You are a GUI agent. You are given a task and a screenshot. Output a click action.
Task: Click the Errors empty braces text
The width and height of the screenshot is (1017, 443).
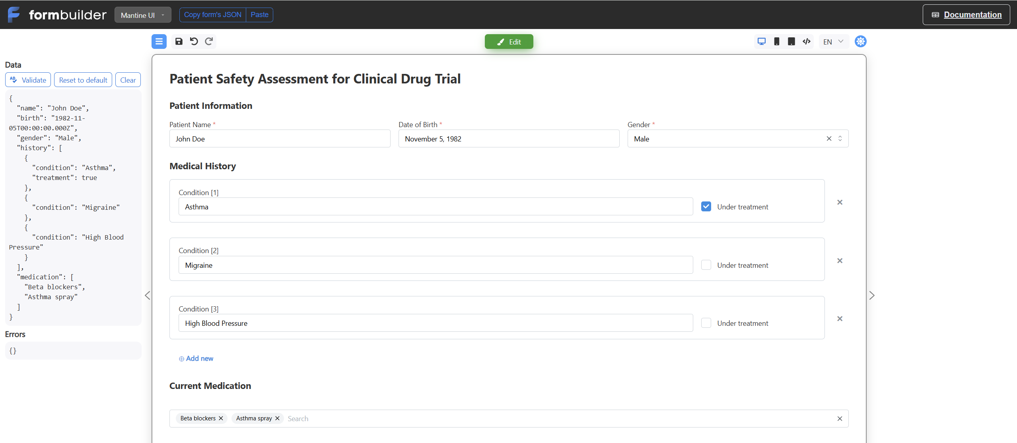click(x=13, y=351)
